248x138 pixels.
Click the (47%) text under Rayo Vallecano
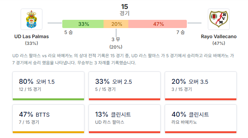(219, 43)
